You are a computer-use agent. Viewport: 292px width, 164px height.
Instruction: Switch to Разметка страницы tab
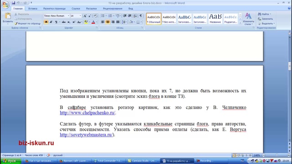54,9
